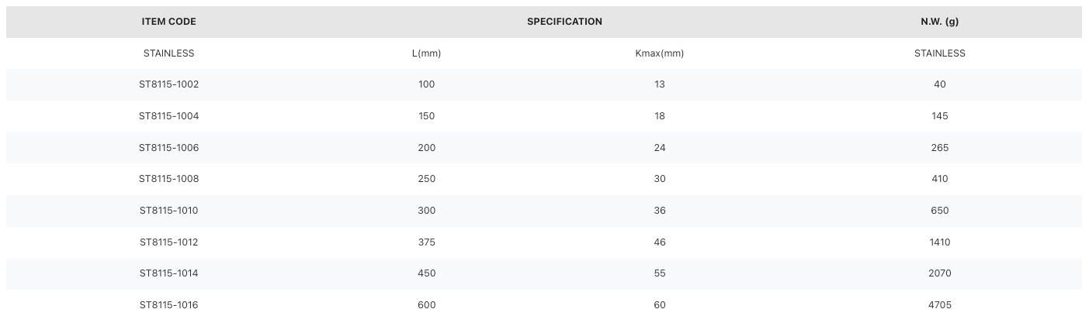Click the 1410 weight value
1089x333 pixels.
click(x=939, y=242)
